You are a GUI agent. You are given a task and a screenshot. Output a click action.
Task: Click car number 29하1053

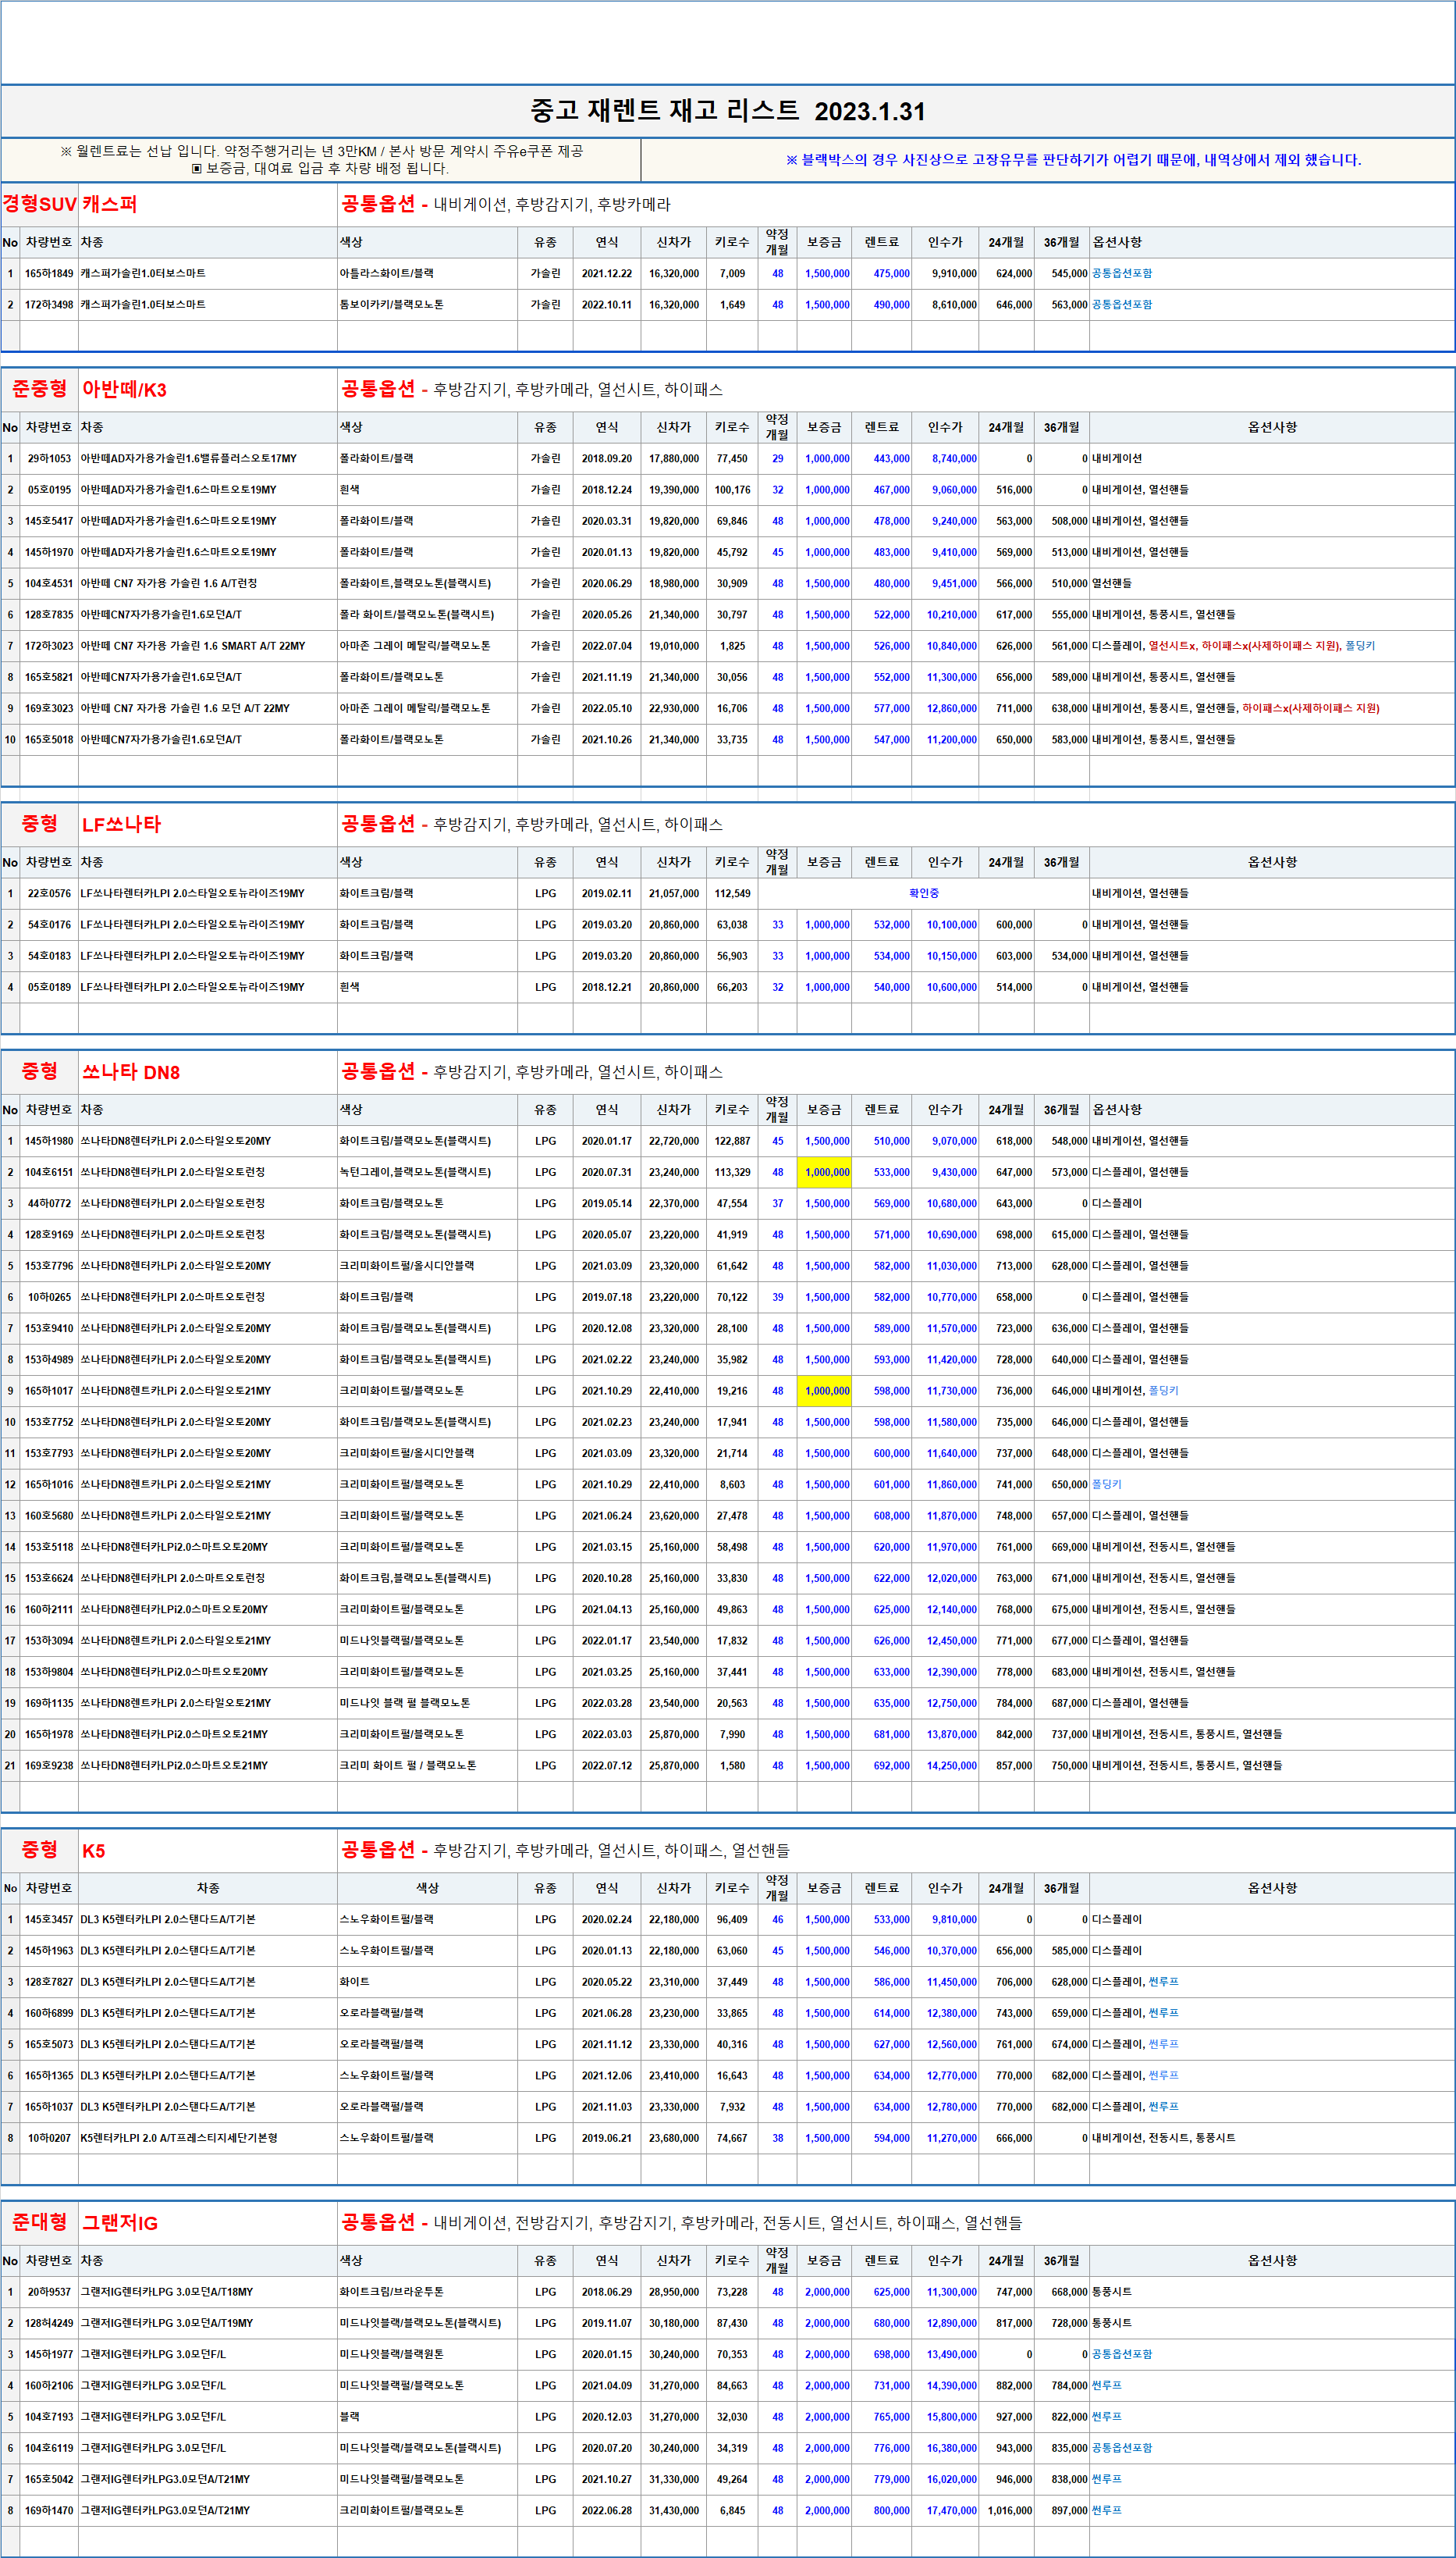coord(49,459)
